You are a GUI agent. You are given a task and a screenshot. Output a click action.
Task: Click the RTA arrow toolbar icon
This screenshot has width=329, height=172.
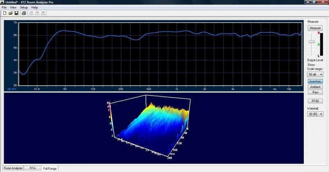(x=37, y=14)
